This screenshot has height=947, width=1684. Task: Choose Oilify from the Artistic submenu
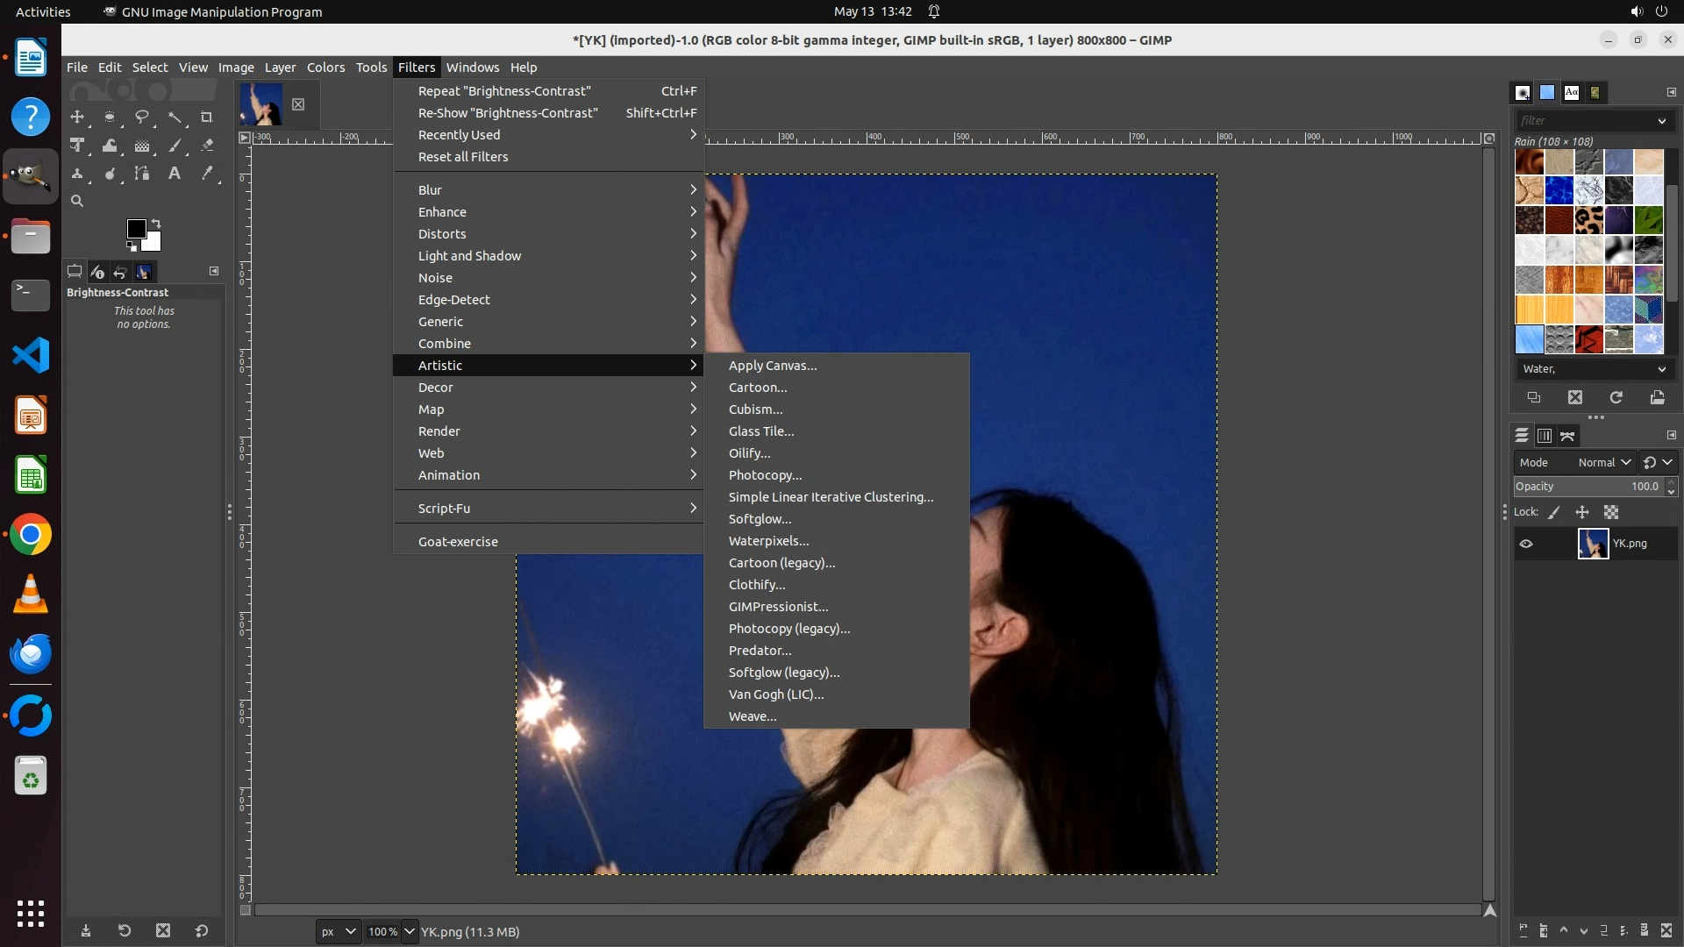pos(749,453)
